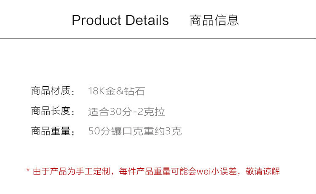Click the 敬请谅解 text at the notice end

coord(262,171)
